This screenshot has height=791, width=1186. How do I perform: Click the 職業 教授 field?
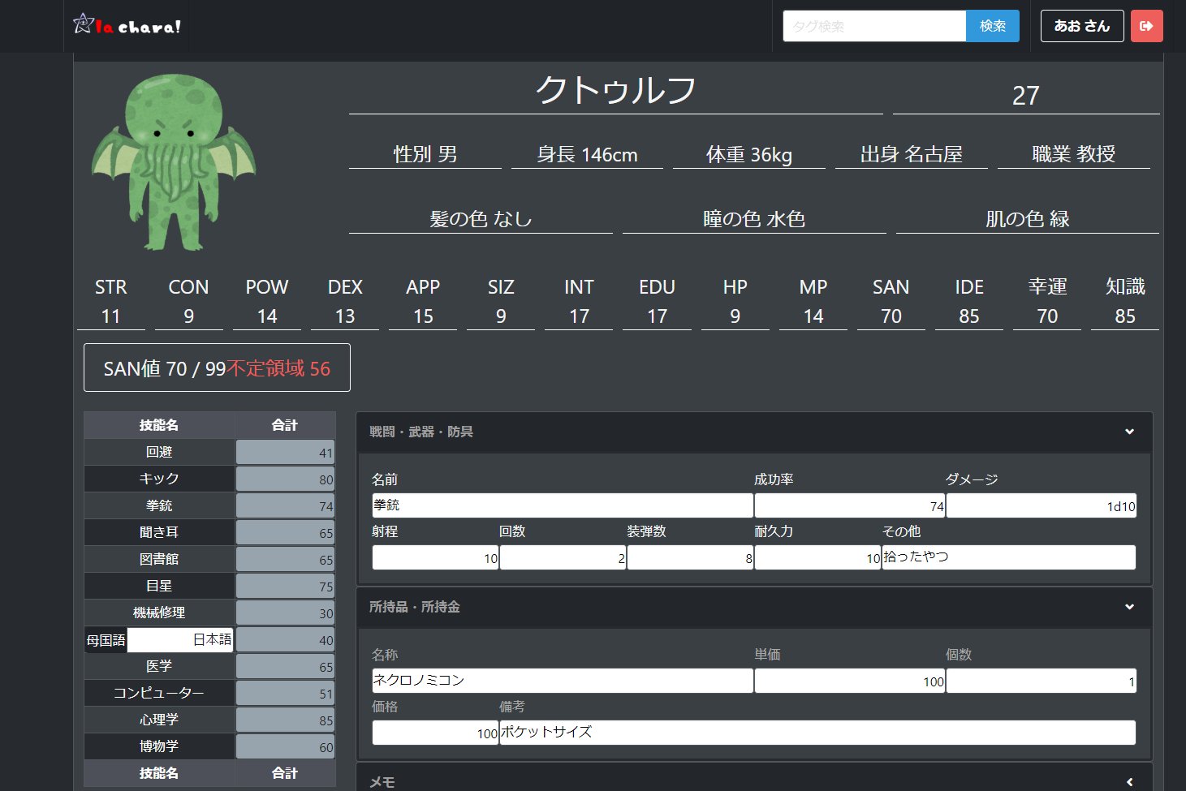(1073, 154)
